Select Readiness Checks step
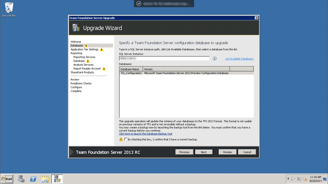328x184 pixels. tap(81, 83)
